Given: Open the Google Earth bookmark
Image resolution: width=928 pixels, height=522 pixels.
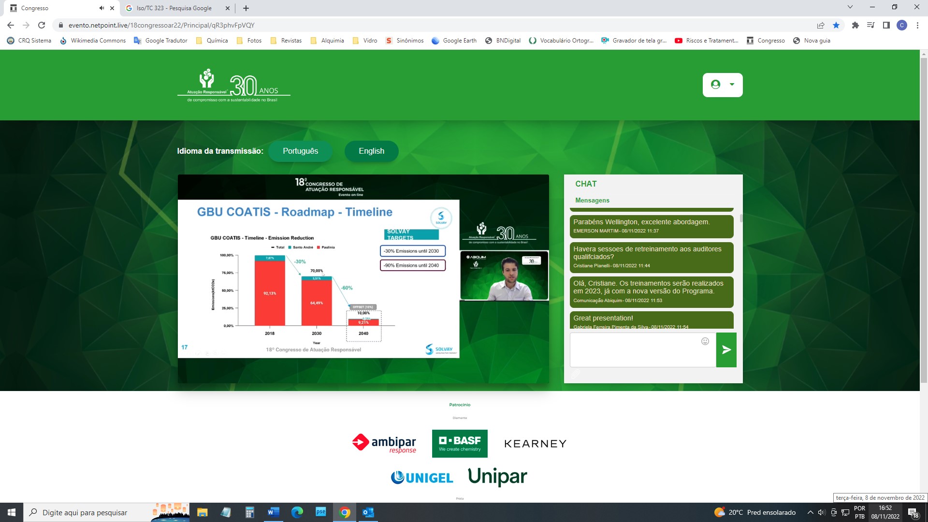Looking at the screenshot, I should click(x=454, y=41).
